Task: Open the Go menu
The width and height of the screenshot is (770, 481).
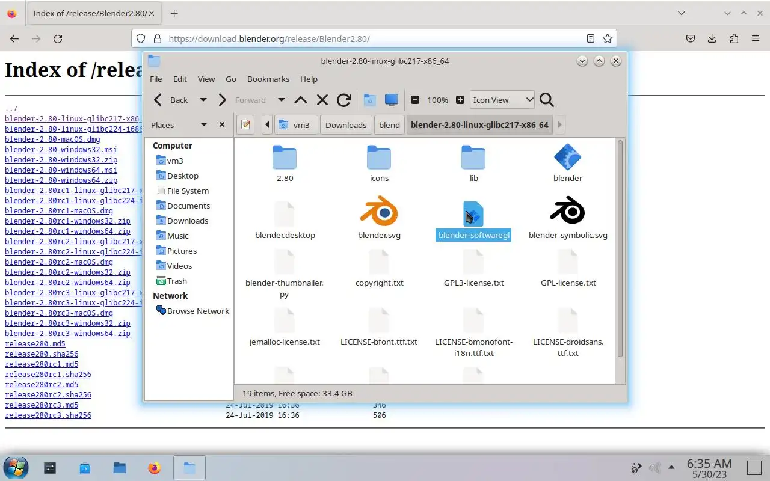Action: pos(231,79)
